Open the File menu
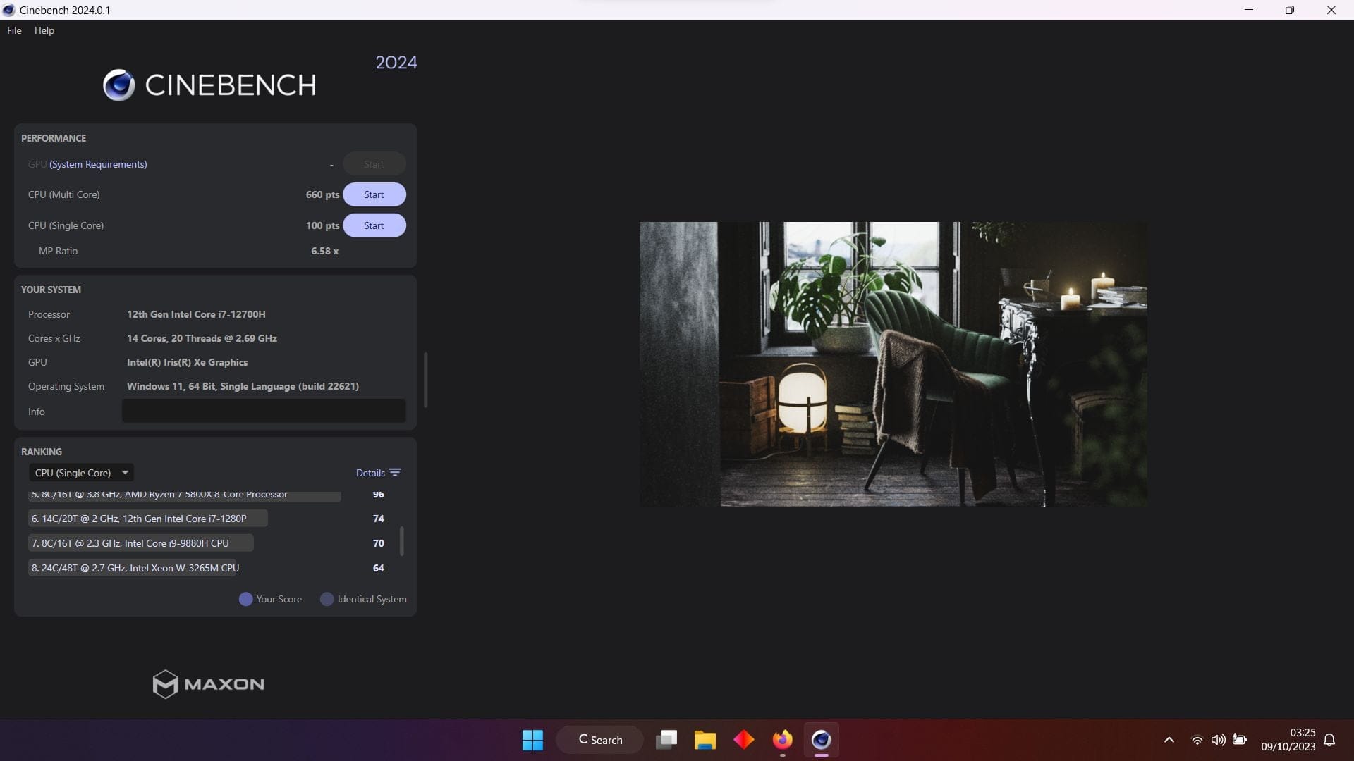This screenshot has width=1354, height=761. tap(14, 30)
